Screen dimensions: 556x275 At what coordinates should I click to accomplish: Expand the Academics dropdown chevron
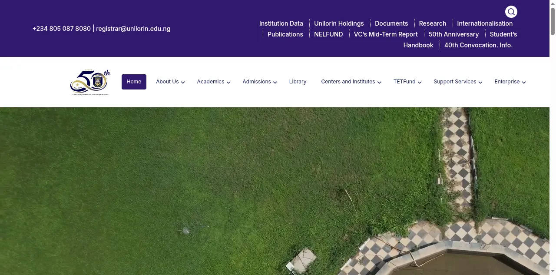click(x=228, y=82)
